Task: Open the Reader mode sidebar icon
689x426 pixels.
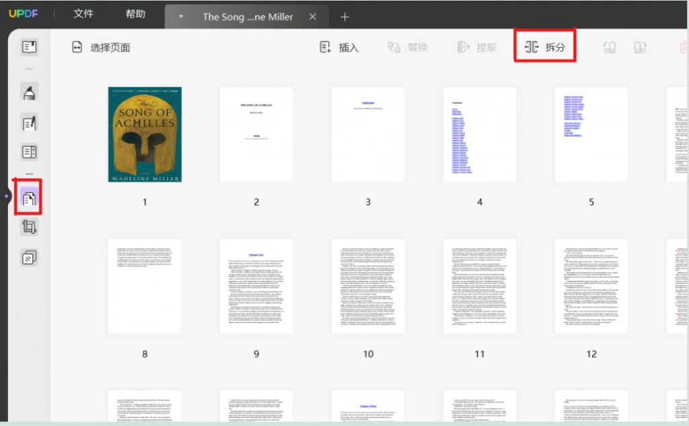Action: (x=29, y=47)
